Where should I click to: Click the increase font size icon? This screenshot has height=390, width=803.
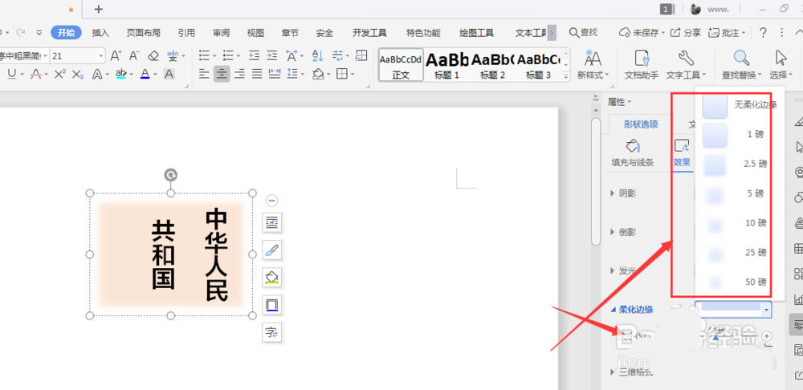116,56
